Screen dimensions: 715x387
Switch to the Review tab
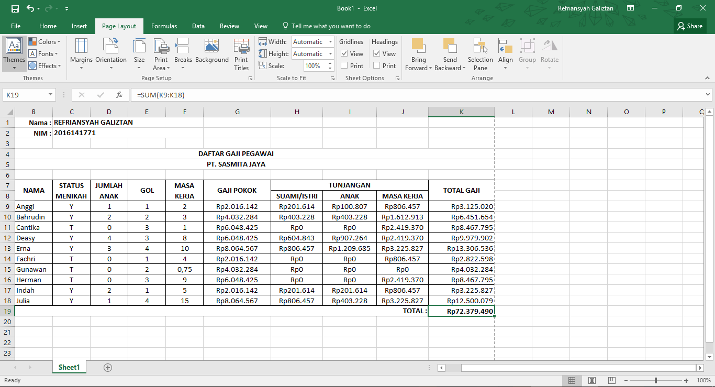229,26
